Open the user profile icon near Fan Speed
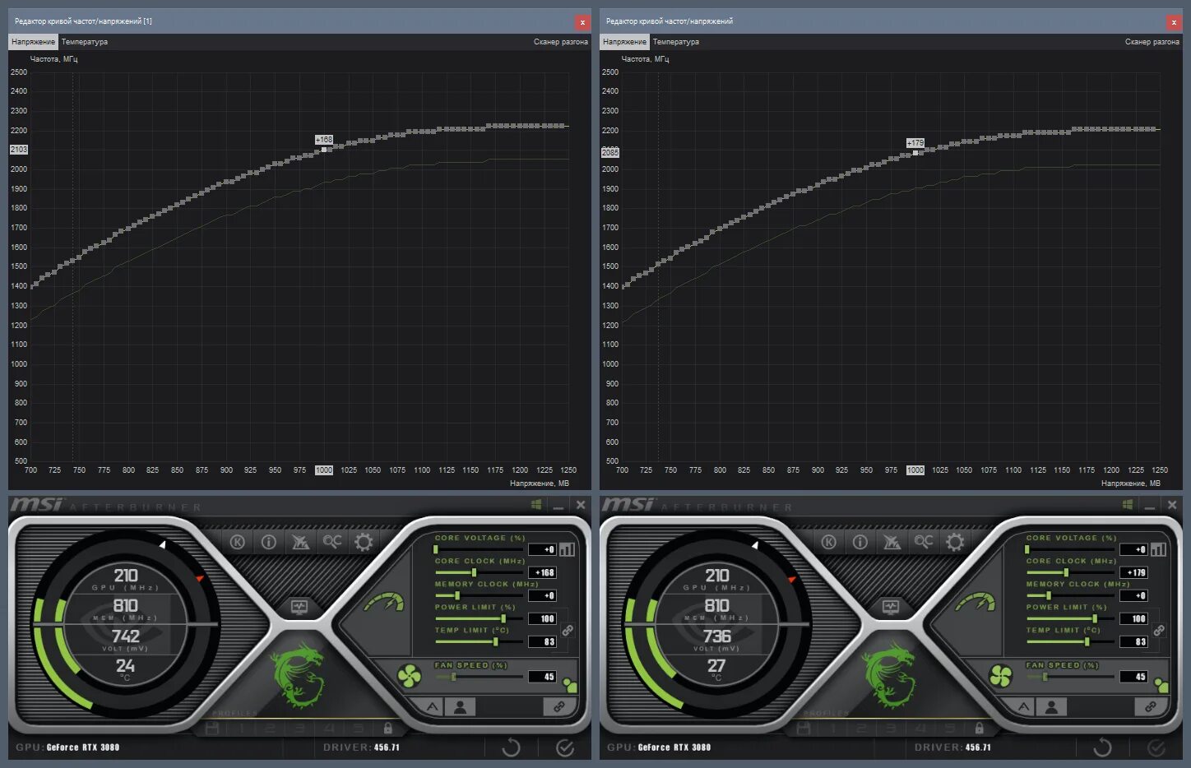The image size is (1191, 768). [461, 706]
